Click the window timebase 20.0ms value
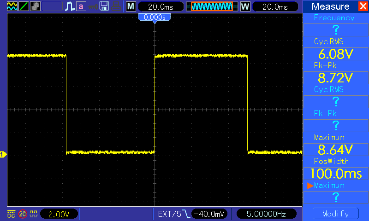 click(275, 6)
